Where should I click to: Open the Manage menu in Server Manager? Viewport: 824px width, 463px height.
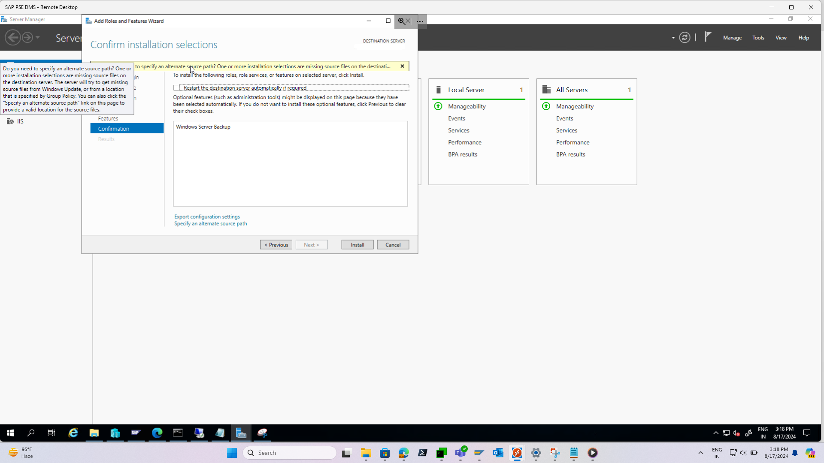[x=732, y=38]
